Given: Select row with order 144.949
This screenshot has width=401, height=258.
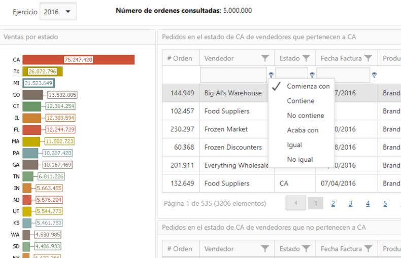Looking at the screenshot, I should (x=282, y=93).
